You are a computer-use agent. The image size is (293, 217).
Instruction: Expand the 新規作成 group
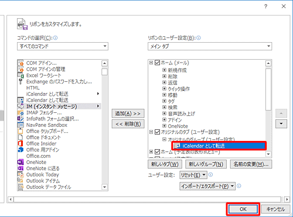[164, 70]
